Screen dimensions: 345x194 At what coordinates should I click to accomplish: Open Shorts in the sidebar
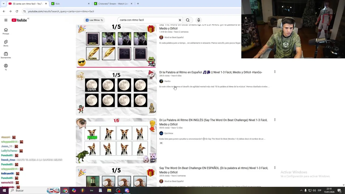click(x=6, y=43)
